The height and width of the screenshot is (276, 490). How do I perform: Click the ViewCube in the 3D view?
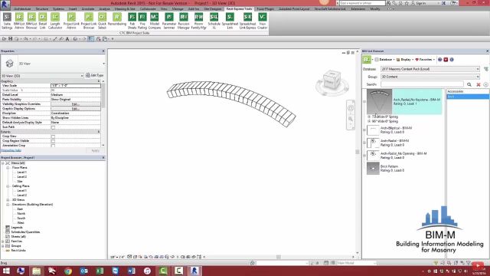(x=332, y=80)
